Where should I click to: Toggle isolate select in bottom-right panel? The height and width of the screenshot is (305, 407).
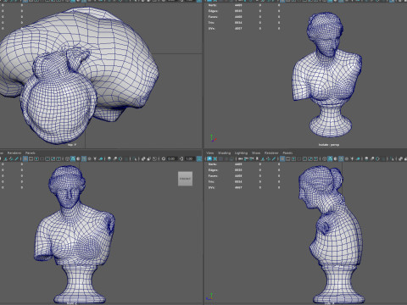point(392,158)
